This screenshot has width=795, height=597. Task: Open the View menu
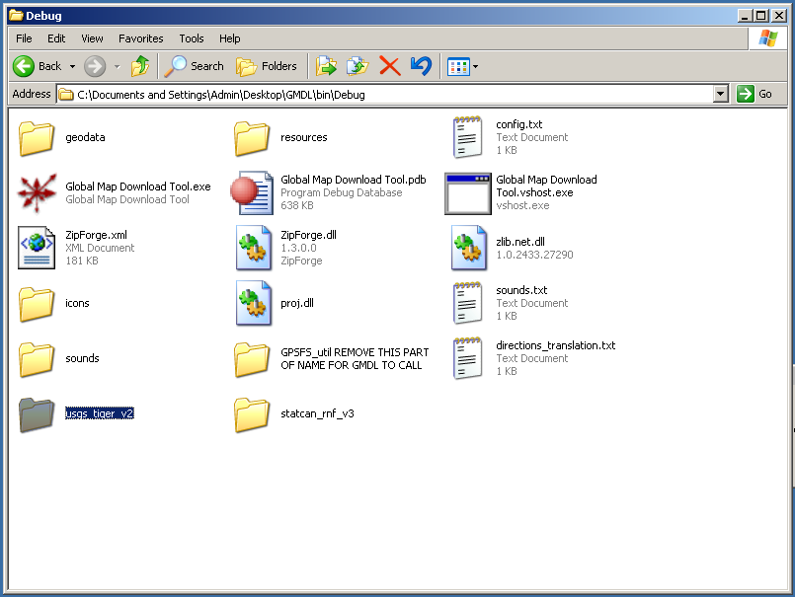pyautogui.click(x=92, y=38)
